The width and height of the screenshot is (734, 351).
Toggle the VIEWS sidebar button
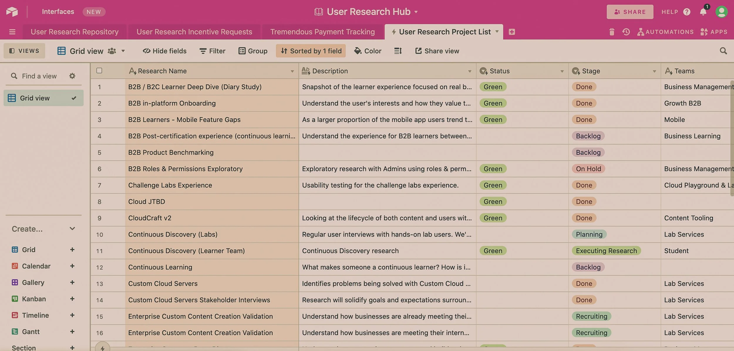click(24, 51)
